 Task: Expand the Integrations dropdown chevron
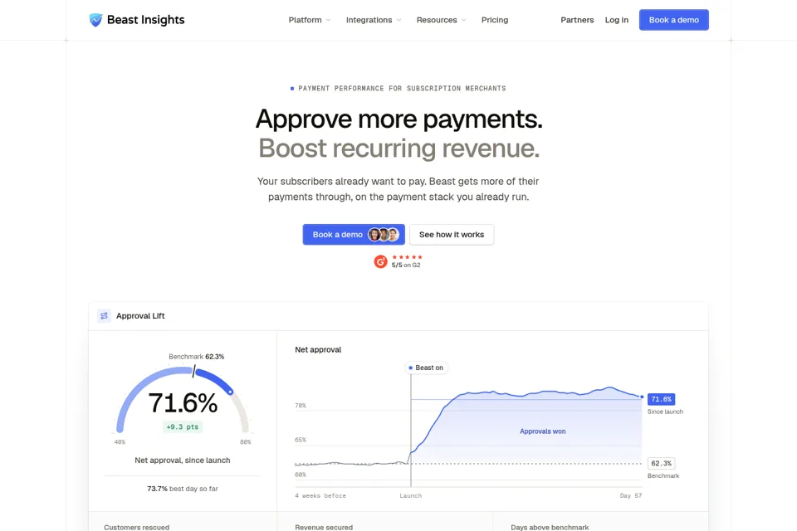point(399,20)
